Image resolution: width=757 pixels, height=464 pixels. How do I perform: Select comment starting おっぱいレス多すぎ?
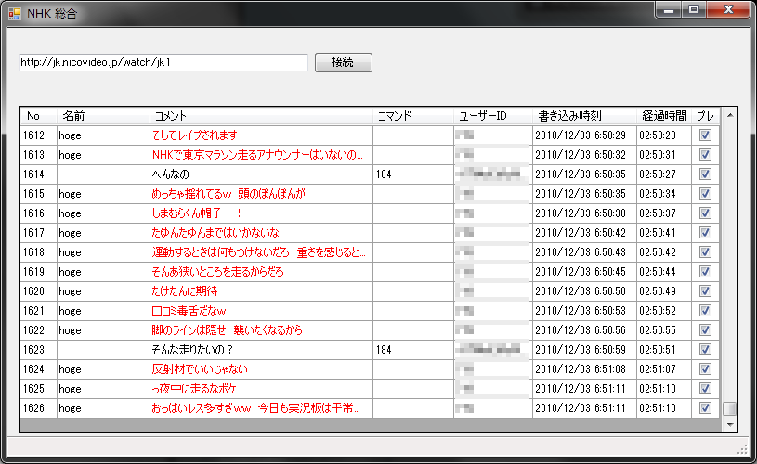point(255,408)
